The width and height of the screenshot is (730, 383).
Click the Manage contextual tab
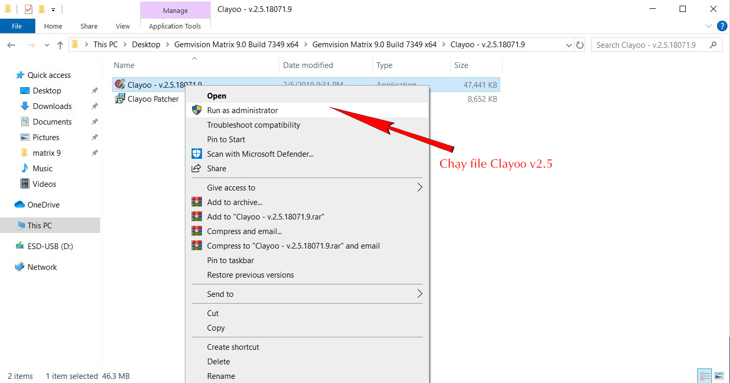click(x=175, y=10)
